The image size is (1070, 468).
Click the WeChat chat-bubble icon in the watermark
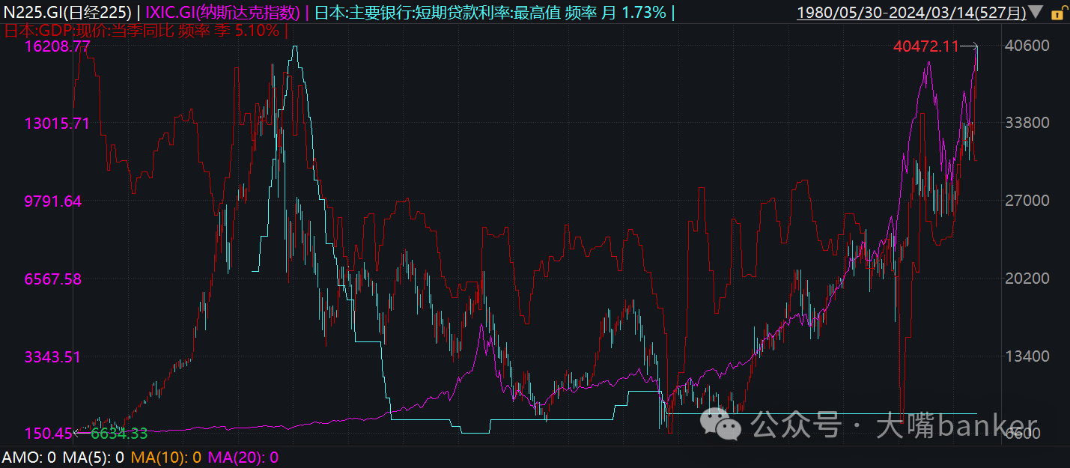(x=720, y=424)
